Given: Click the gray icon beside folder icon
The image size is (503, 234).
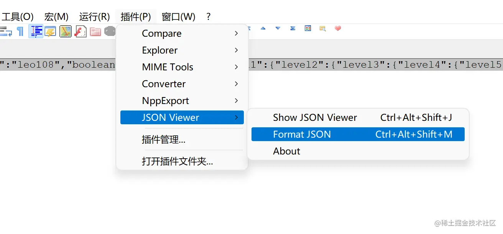Looking at the screenshot, I should point(110,31).
